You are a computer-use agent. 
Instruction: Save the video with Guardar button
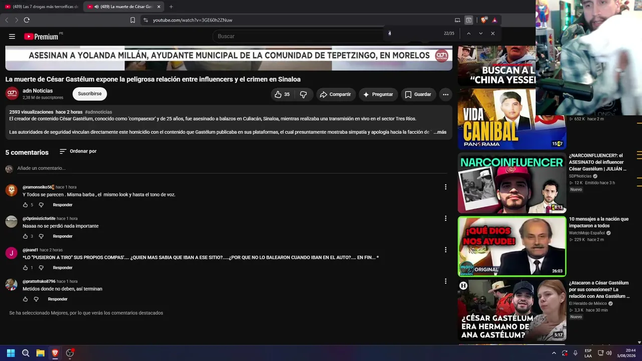418,94
